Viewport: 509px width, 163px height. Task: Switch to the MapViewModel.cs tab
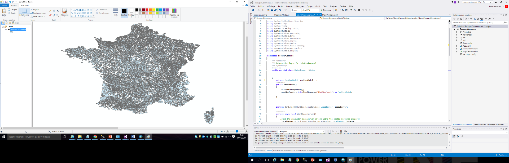pos(282,15)
